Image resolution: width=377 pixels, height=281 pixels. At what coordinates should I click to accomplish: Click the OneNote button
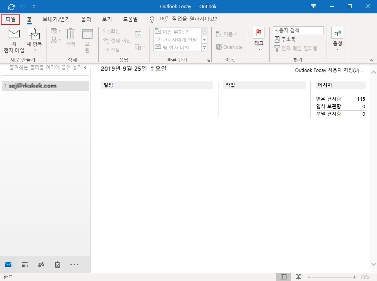(x=229, y=47)
